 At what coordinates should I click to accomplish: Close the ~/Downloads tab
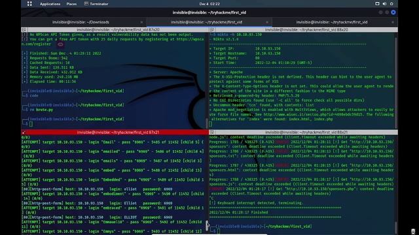(x=141, y=22)
